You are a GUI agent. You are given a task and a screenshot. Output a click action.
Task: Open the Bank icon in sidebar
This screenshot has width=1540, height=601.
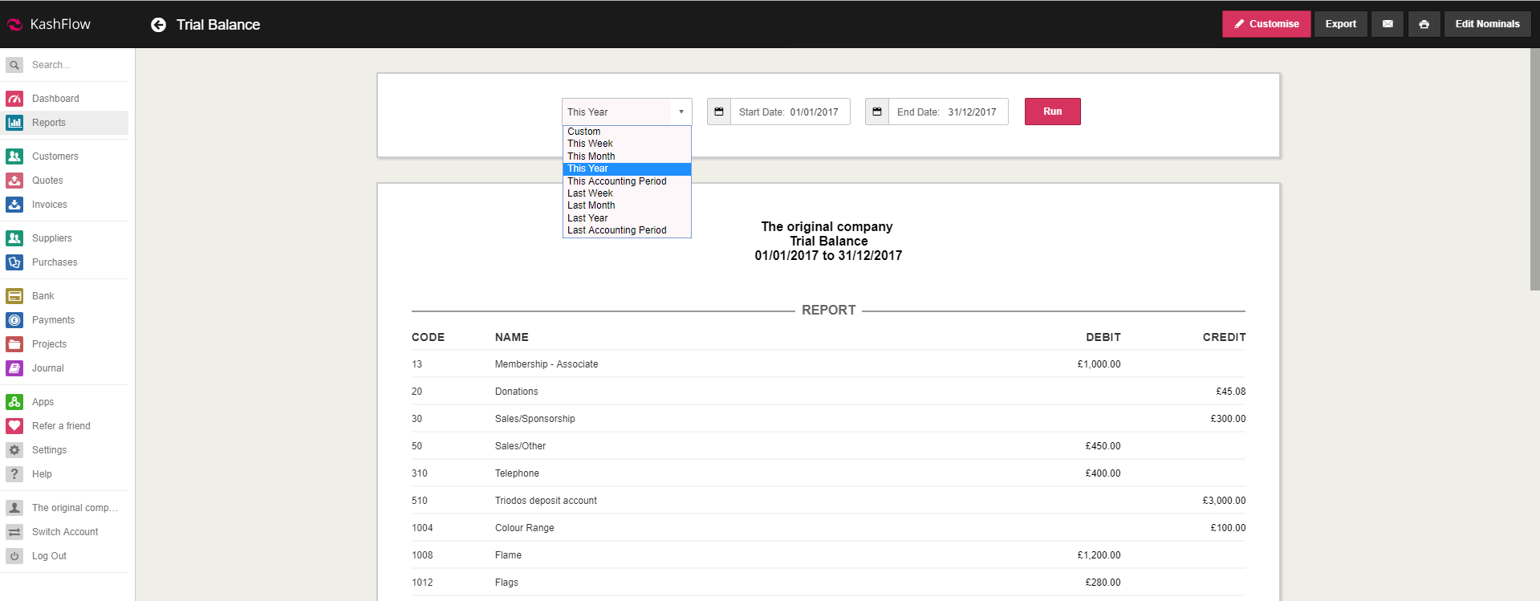click(x=14, y=296)
